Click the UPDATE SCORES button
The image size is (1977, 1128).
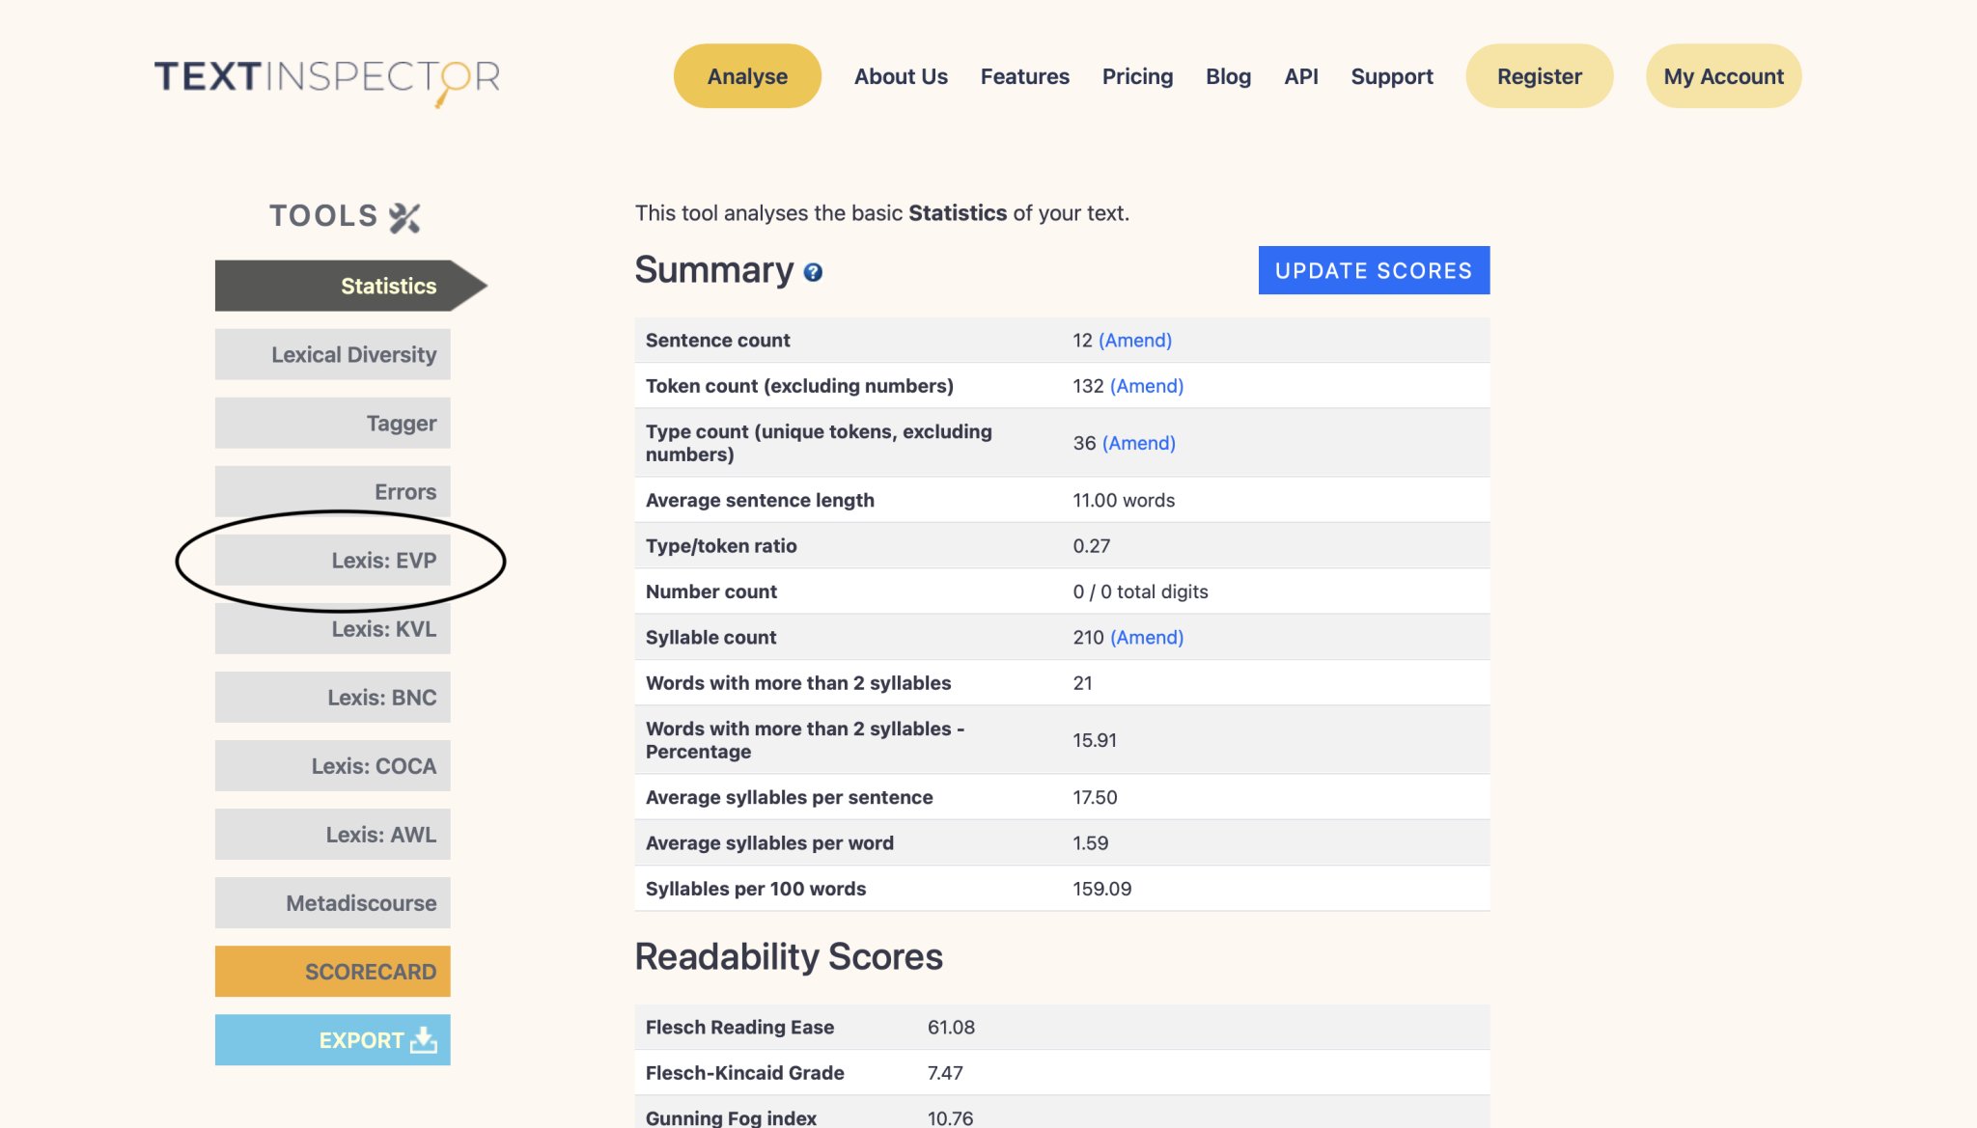pyautogui.click(x=1373, y=270)
